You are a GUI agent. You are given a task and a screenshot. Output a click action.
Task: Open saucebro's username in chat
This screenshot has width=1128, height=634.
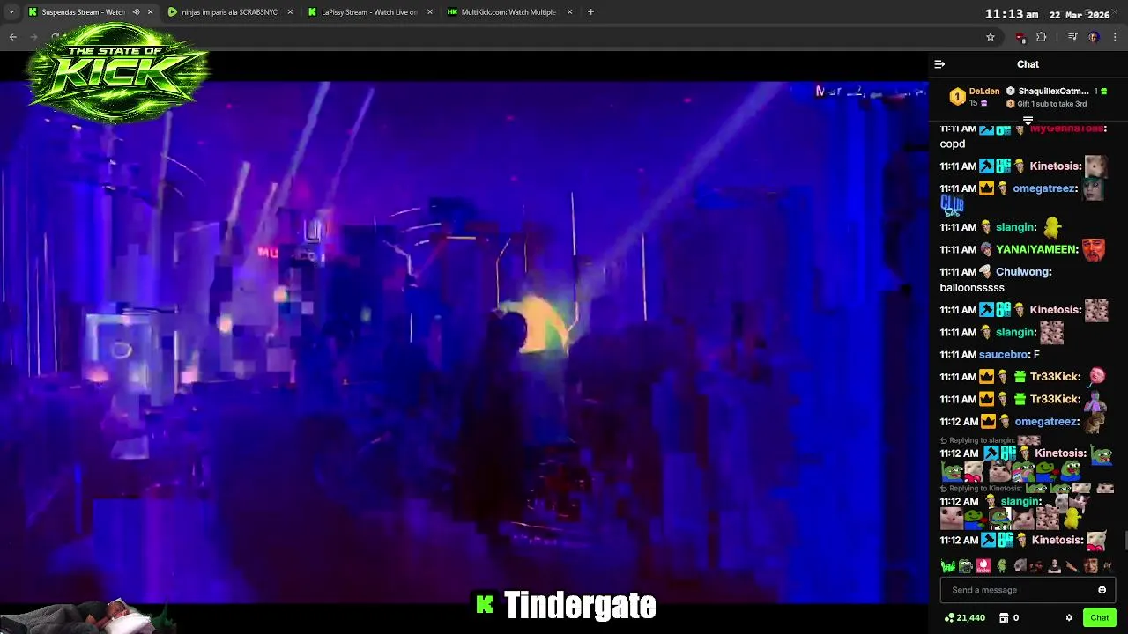(x=1004, y=355)
